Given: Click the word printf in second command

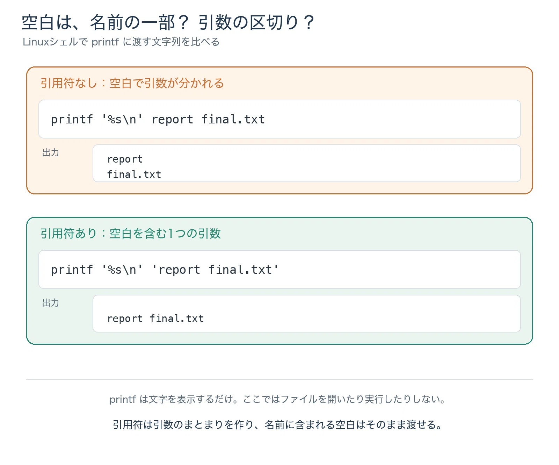Looking at the screenshot, I should click(x=72, y=270).
